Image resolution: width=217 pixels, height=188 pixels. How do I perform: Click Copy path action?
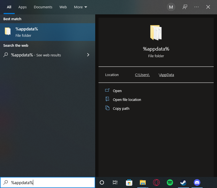[x=121, y=108]
